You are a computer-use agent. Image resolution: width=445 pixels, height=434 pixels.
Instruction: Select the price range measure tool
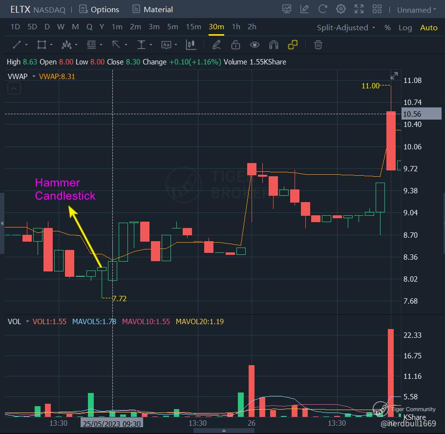coord(141,45)
